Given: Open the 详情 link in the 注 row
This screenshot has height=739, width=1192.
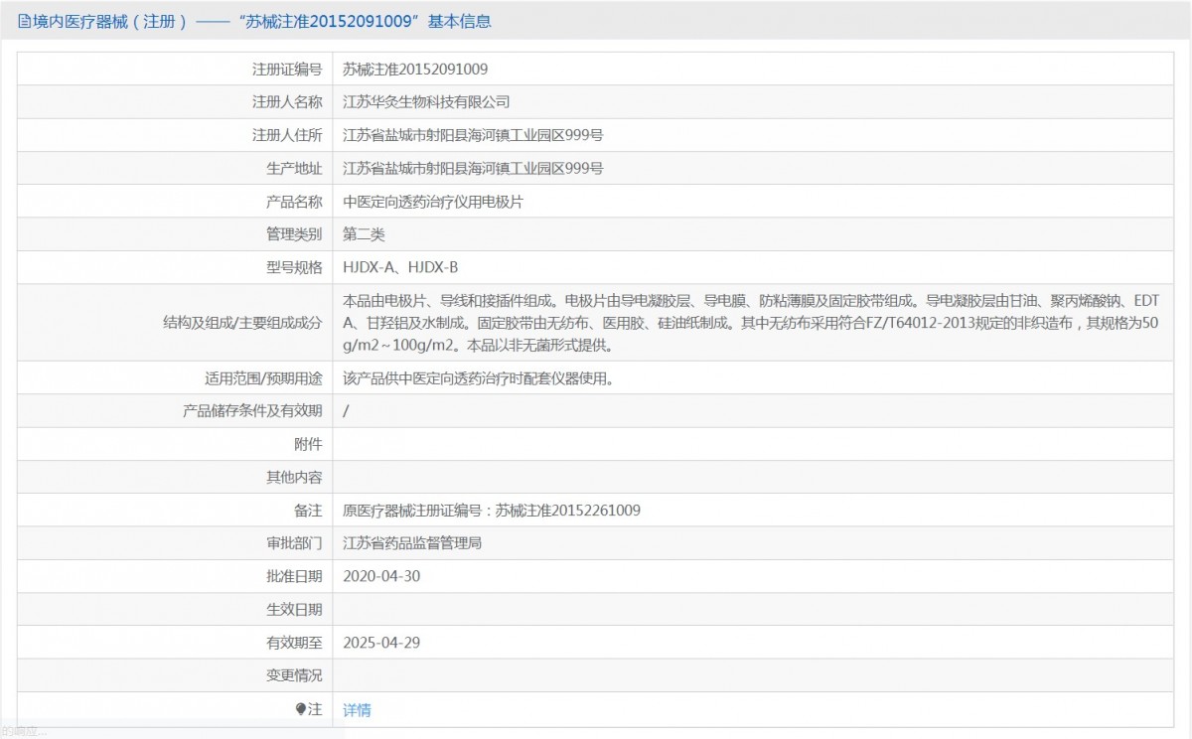Looking at the screenshot, I should click(x=357, y=710).
